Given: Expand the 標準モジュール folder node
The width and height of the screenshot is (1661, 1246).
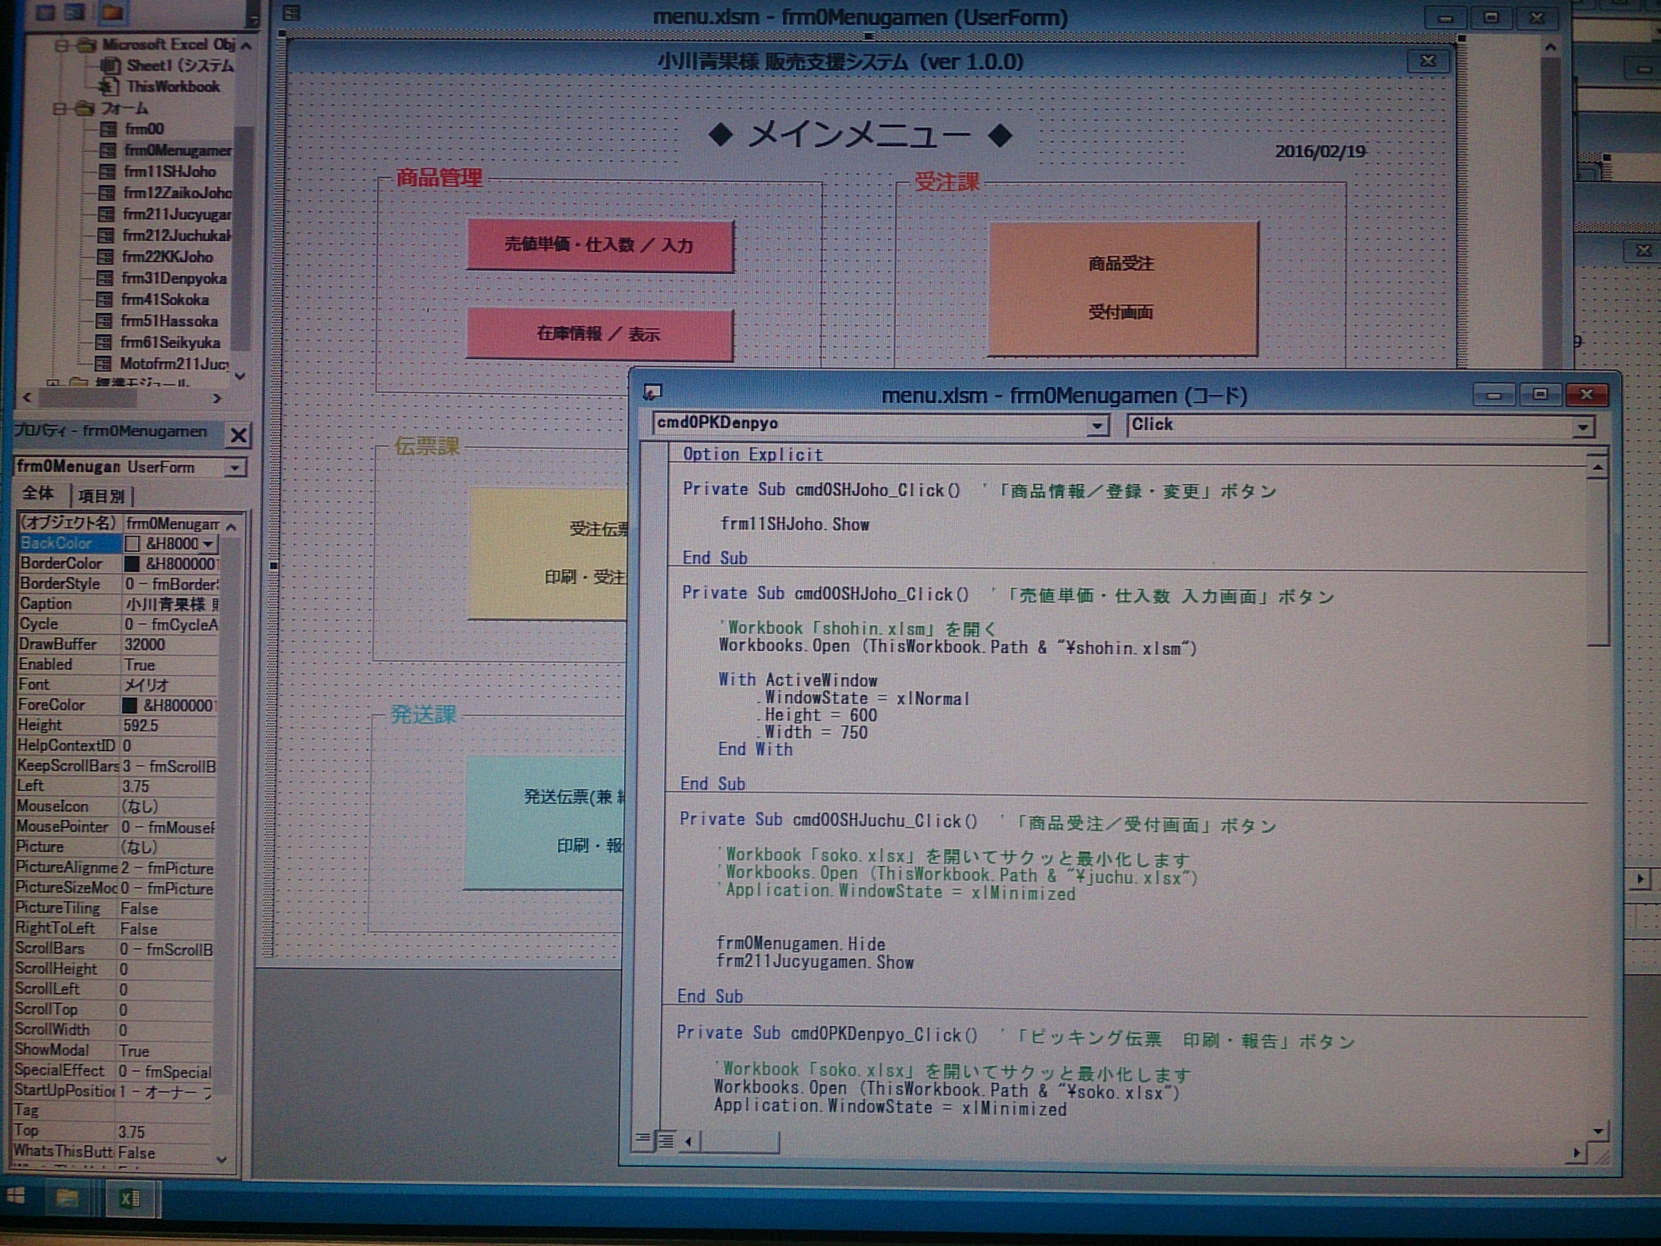Looking at the screenshot, I should (52, 384).
